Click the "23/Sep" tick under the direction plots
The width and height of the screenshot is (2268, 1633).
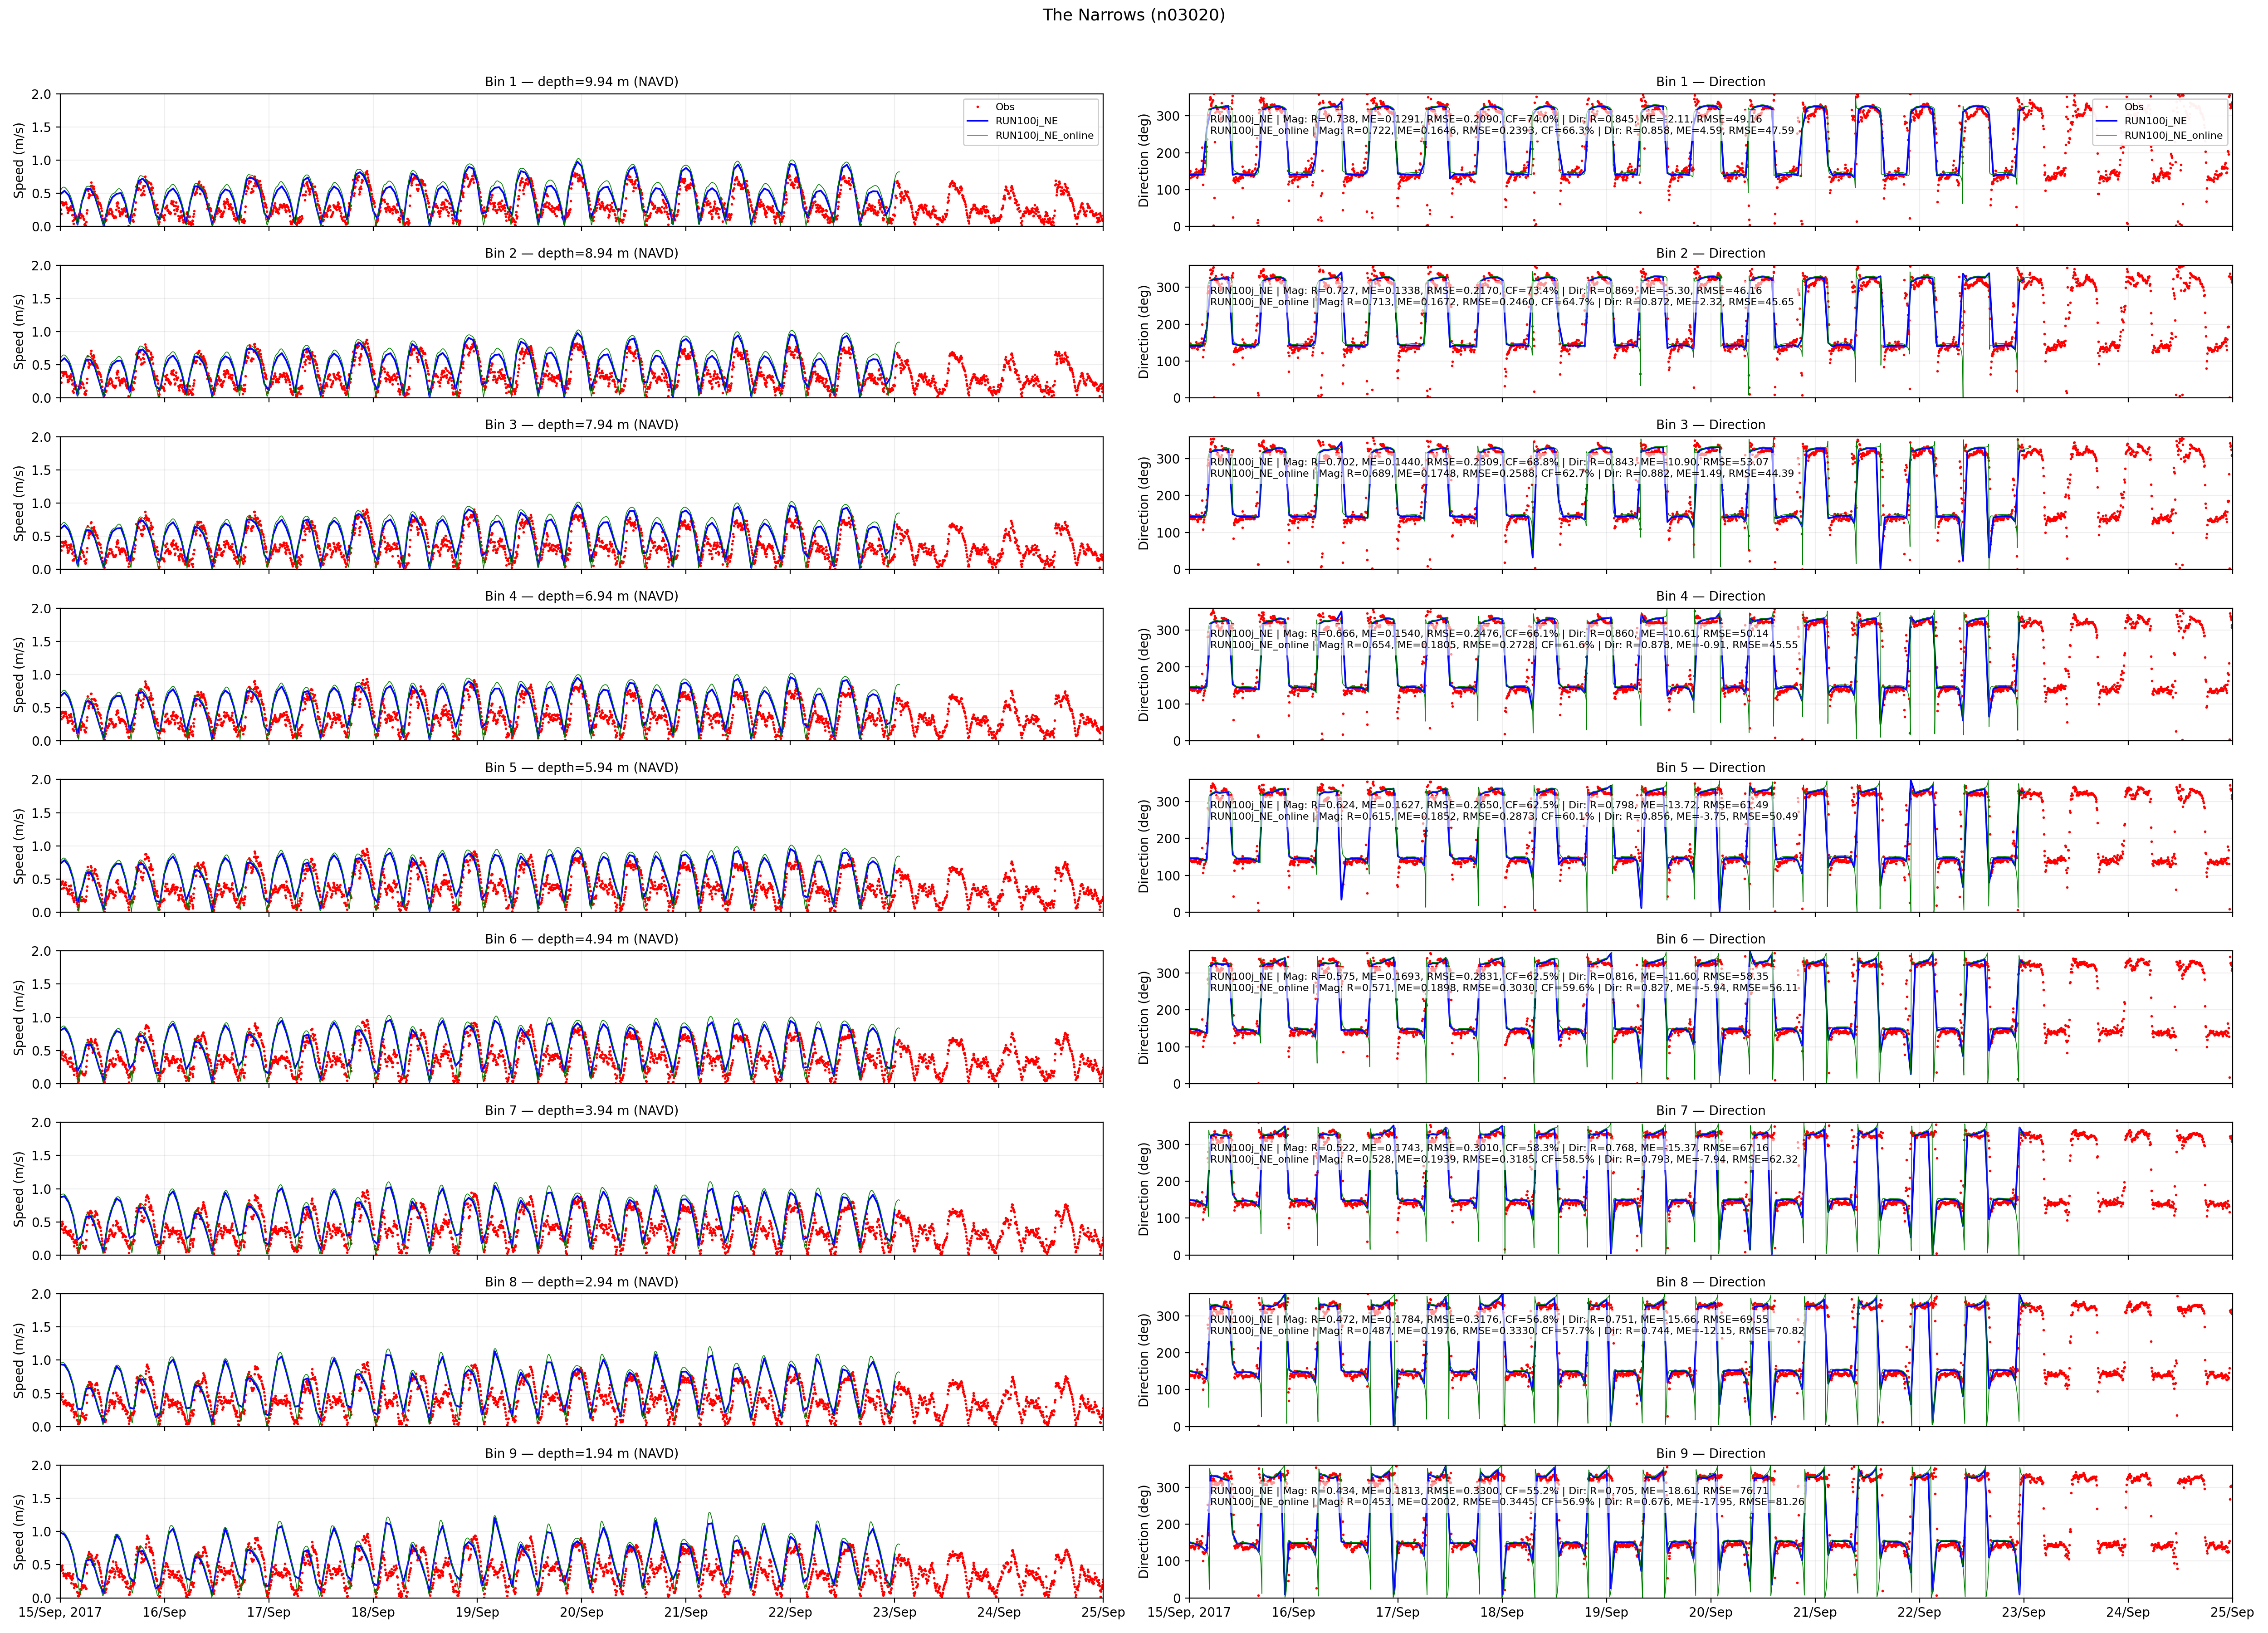(x=2023, y=1613)
